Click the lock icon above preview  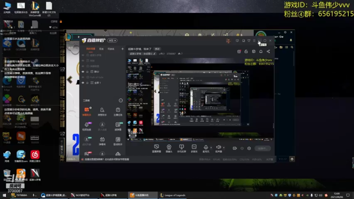click(x=246, y=51)
